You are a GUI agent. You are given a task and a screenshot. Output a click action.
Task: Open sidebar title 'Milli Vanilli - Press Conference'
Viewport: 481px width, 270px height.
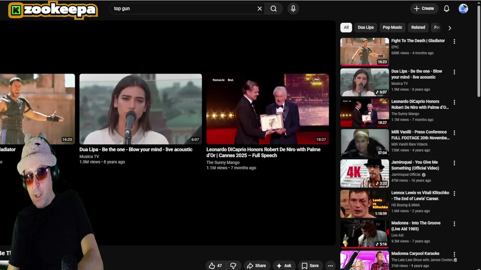point(420,135)
